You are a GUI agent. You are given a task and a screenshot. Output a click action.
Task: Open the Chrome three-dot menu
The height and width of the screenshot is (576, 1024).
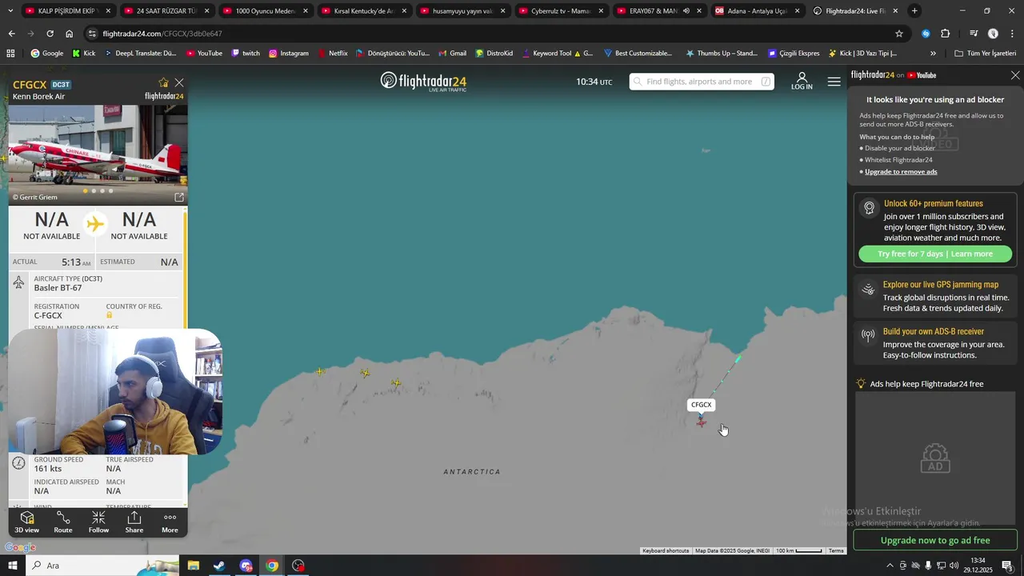(x=1012, y=34)
